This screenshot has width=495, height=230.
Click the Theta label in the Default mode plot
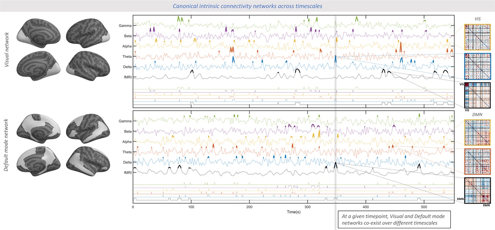pyautogui.click(x=127, y=152)
